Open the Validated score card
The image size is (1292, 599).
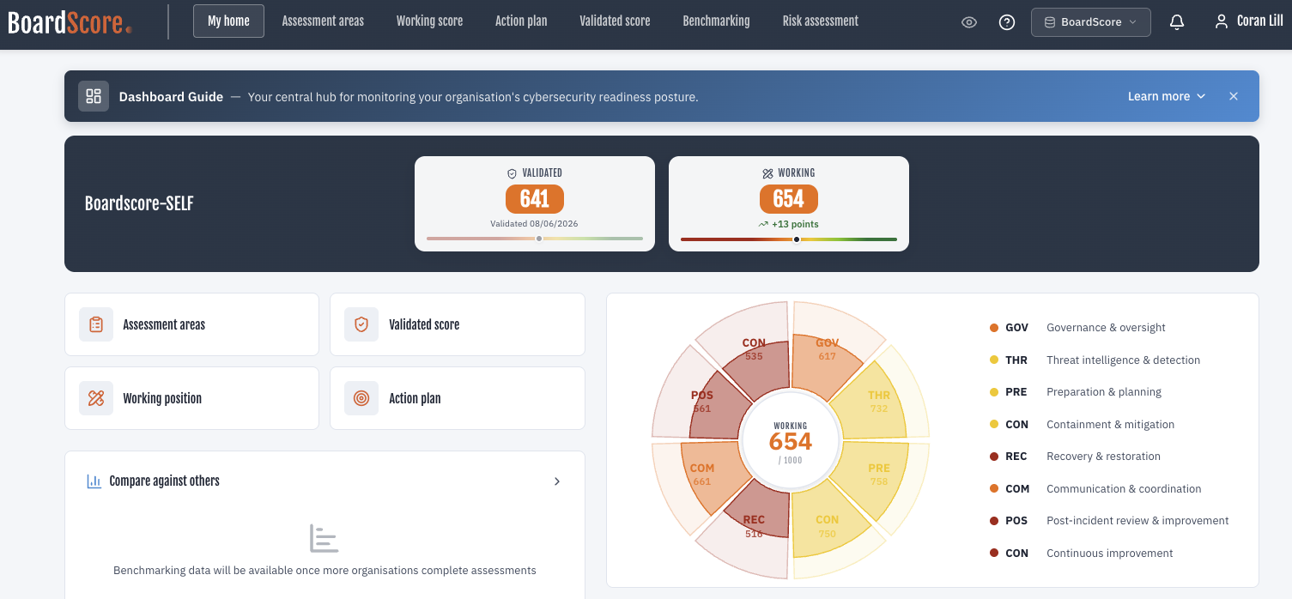click(458, 324)
